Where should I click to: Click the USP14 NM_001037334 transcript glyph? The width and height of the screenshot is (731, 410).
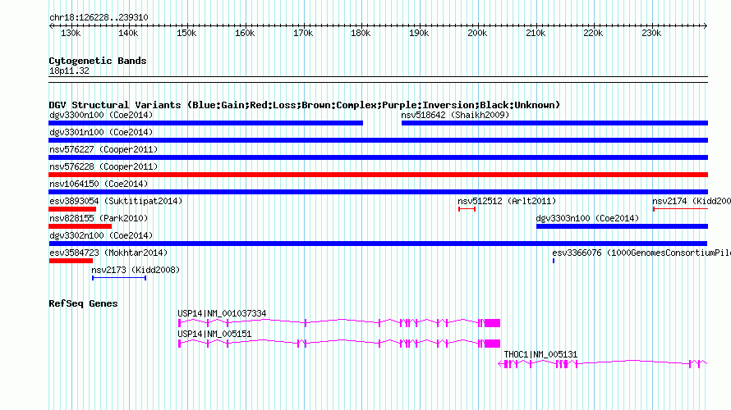339,323
